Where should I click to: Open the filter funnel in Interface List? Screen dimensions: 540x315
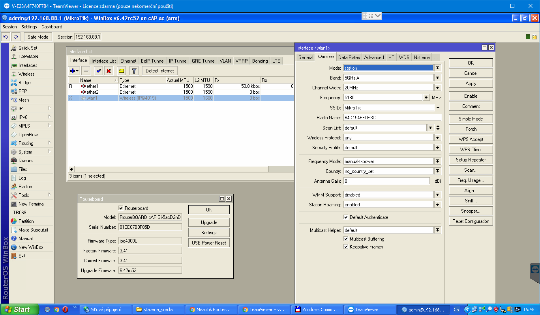[134, 71]
